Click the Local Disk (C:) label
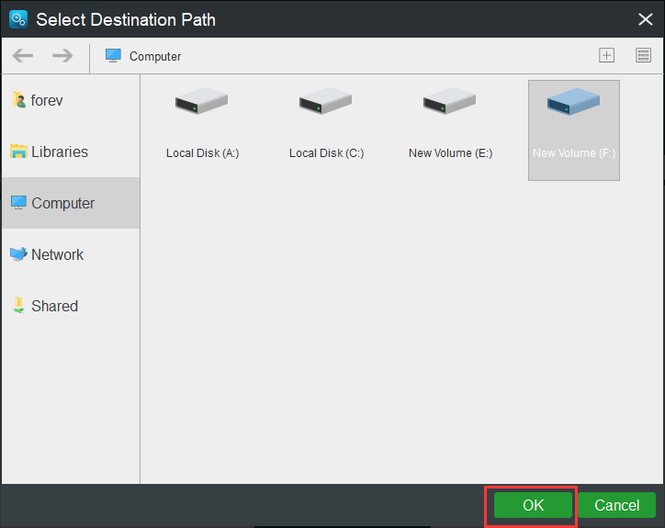Screen dimensions: 665x528 point(327,153)
